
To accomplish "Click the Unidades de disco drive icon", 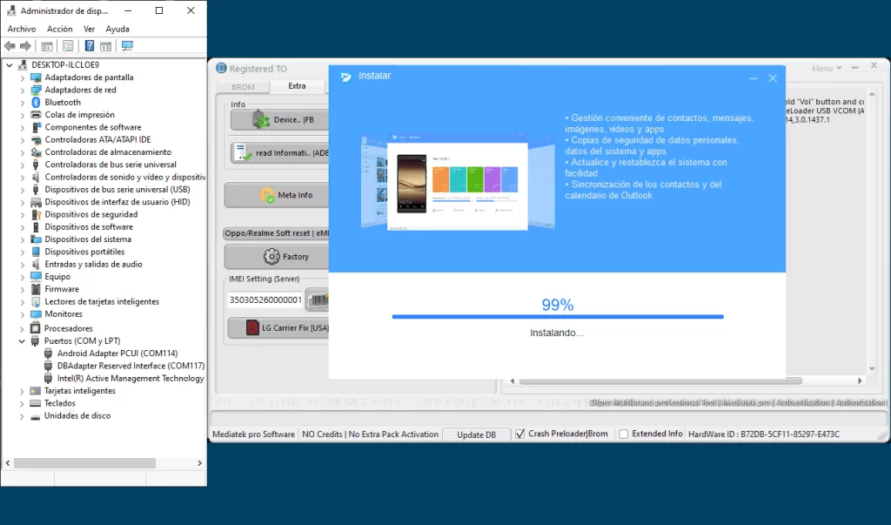I will pos(35,416).
